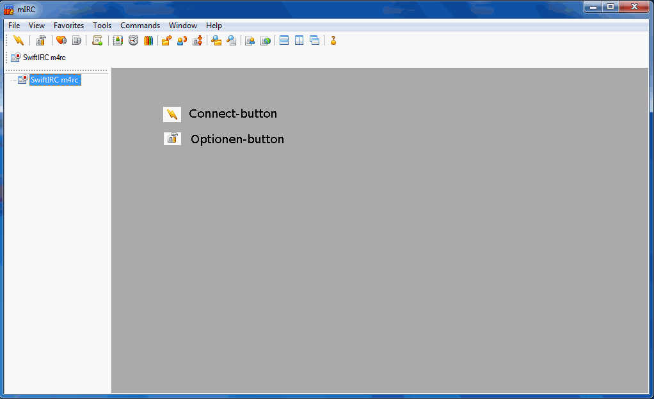Open the Scripts editor scroll icon
Image resolution: width=654 pixels, height=399 pixels.
coord(97,40)
